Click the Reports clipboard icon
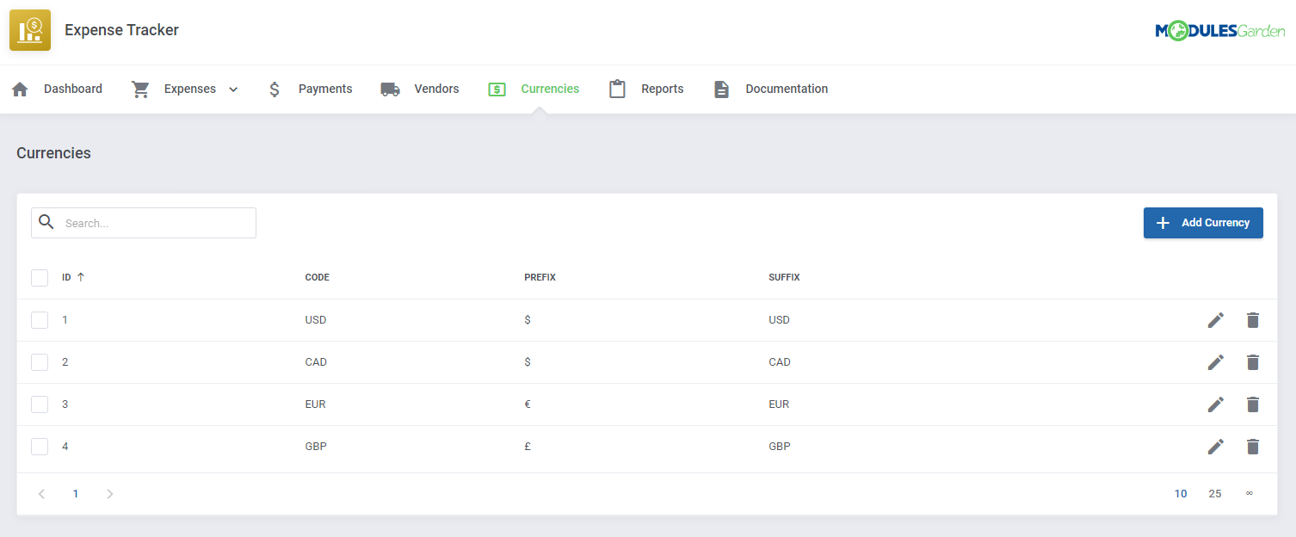 click(617, 88)
